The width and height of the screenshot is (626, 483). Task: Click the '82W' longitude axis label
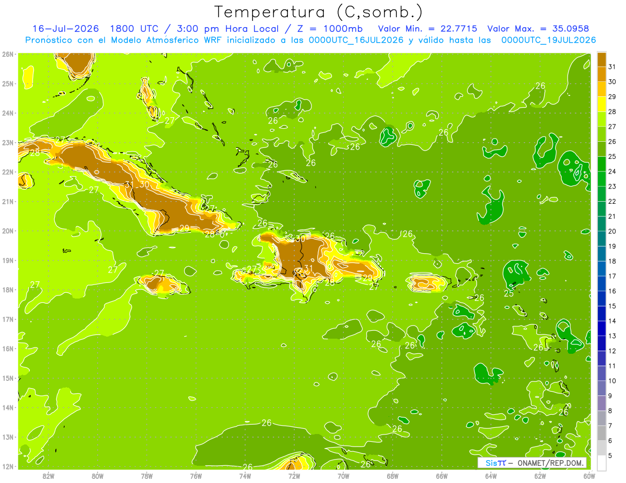(x=49, y=476)
